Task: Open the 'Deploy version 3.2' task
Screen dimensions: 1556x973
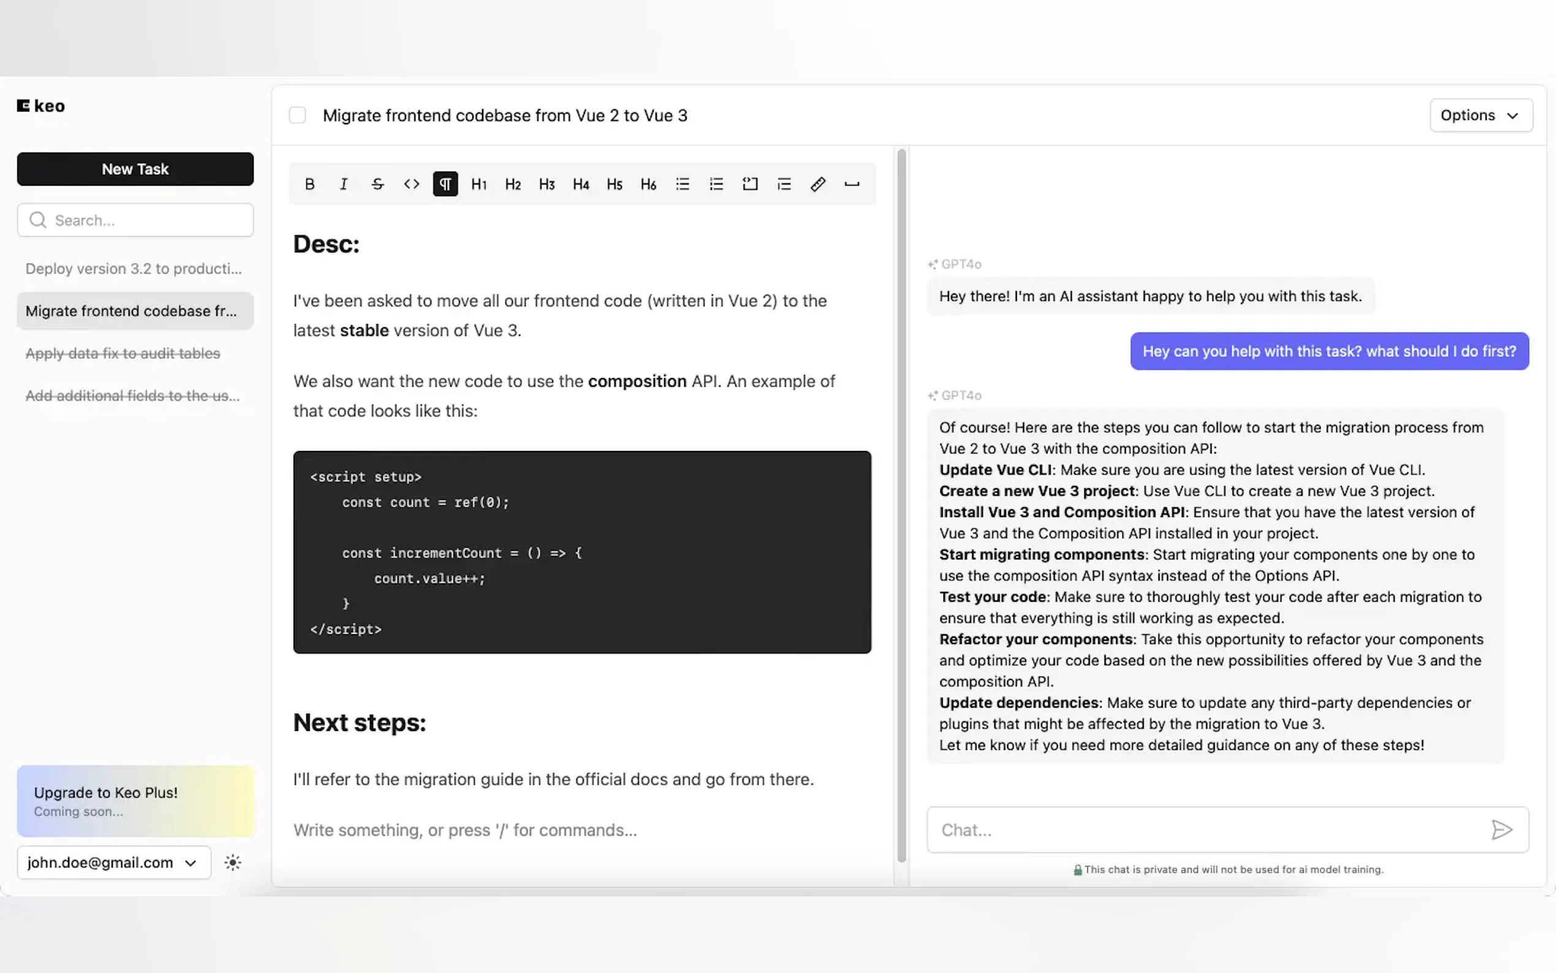Action: (x=134, y=268)
